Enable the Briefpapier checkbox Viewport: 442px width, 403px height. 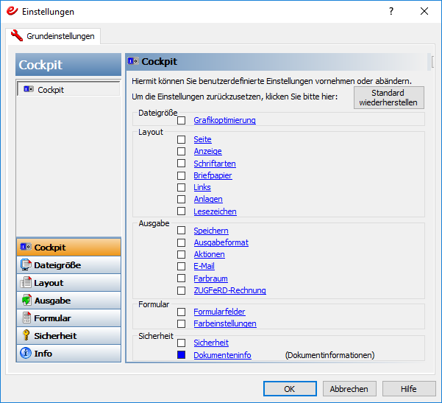tap(181, 175)
